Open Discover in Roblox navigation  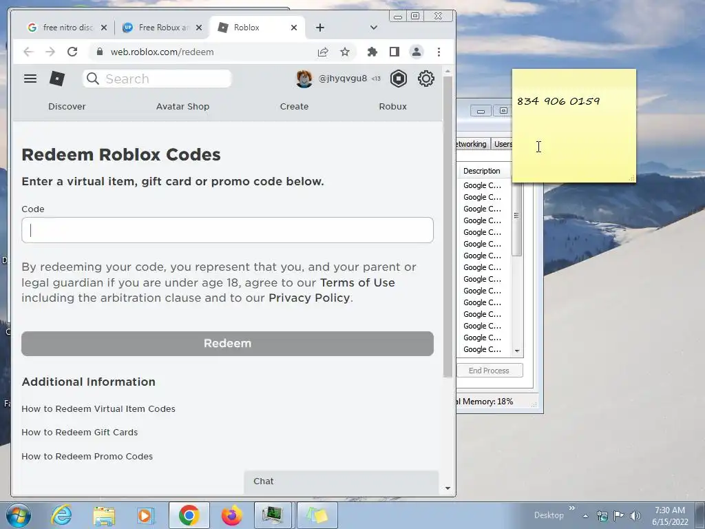(x=67, y=107)
